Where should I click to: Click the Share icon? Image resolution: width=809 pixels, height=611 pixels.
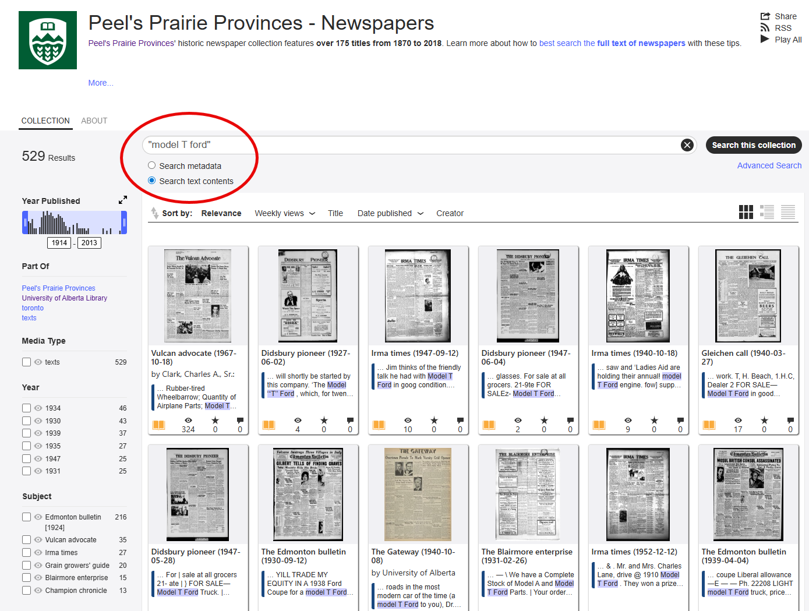tap(765, 16)
